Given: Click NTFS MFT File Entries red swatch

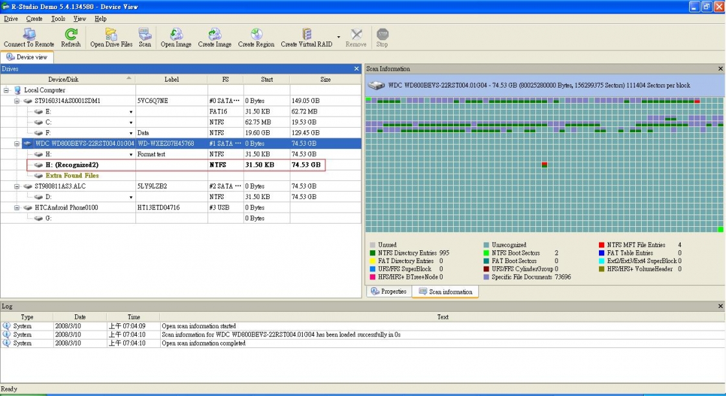Looking at the screenshot, I should [602, 245].
